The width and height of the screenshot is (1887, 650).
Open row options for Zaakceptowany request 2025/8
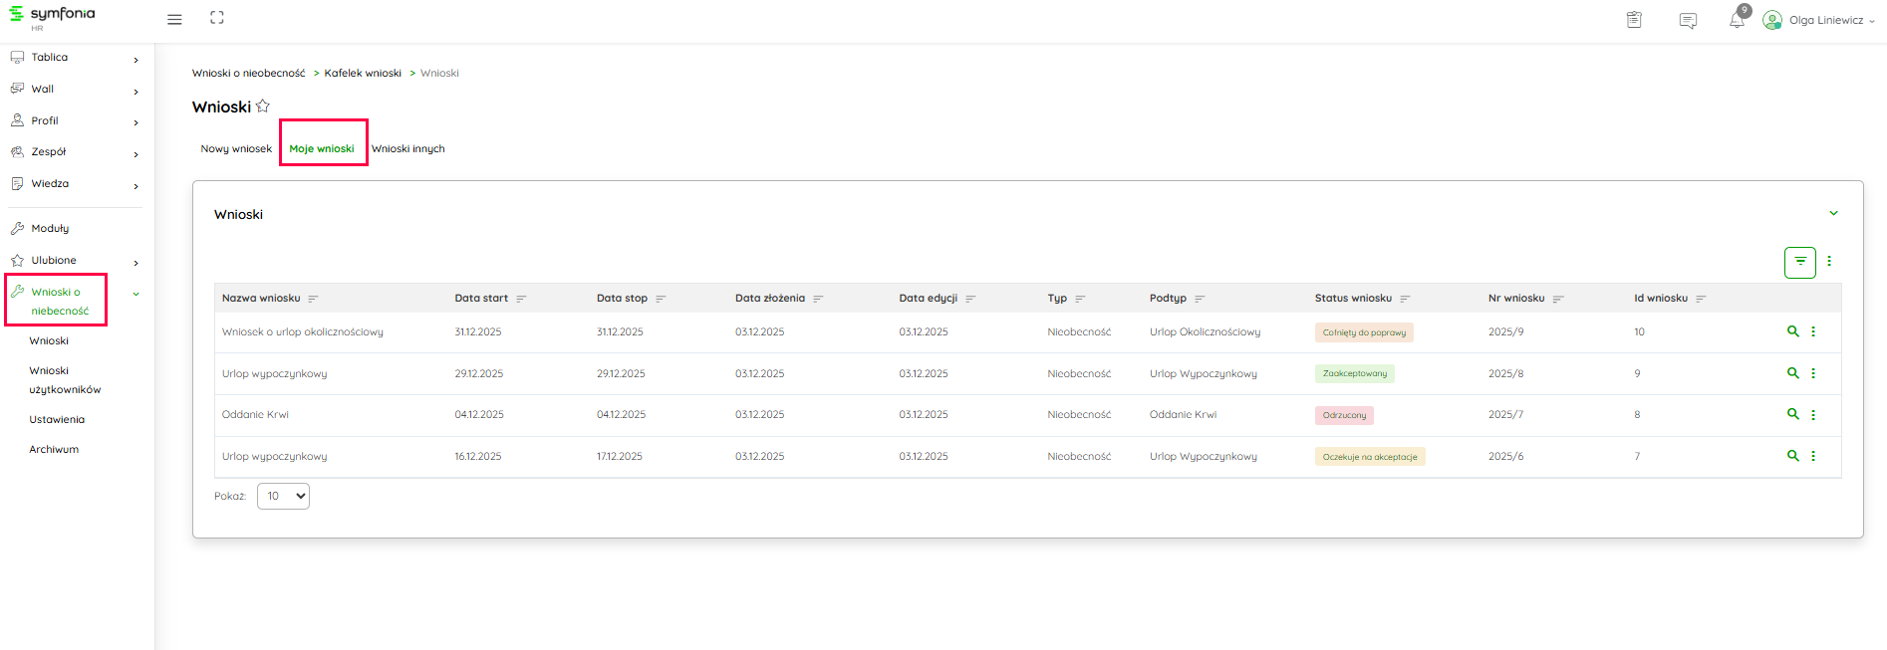click(1813, 373)
